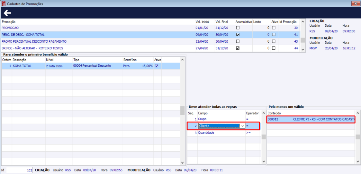Select the Grupo rule row
The image size is (361, 174).
tap(224, 119)
